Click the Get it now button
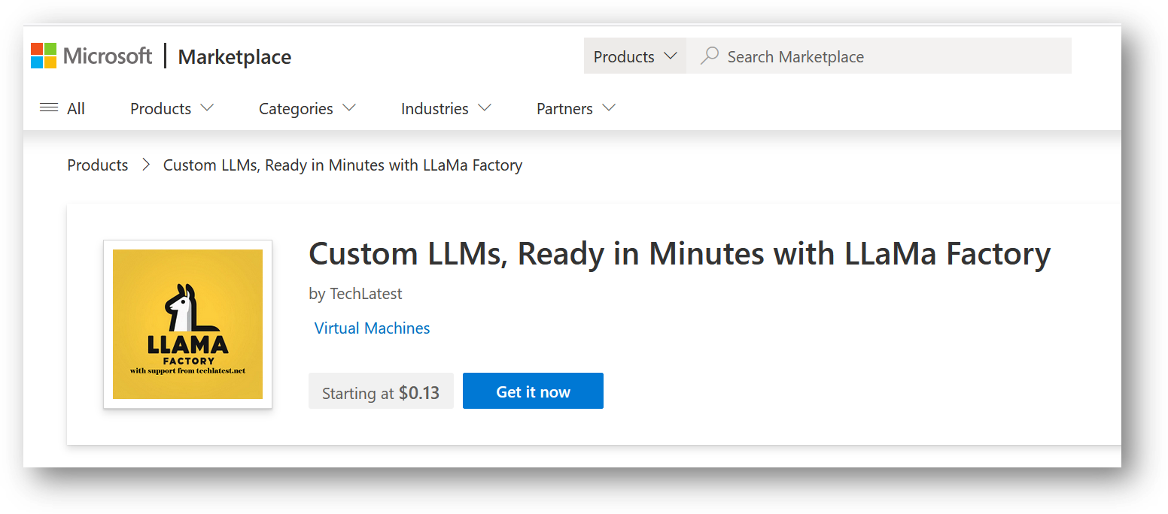Viewport: 1168px width, 514px height. (x=533, y=391)
